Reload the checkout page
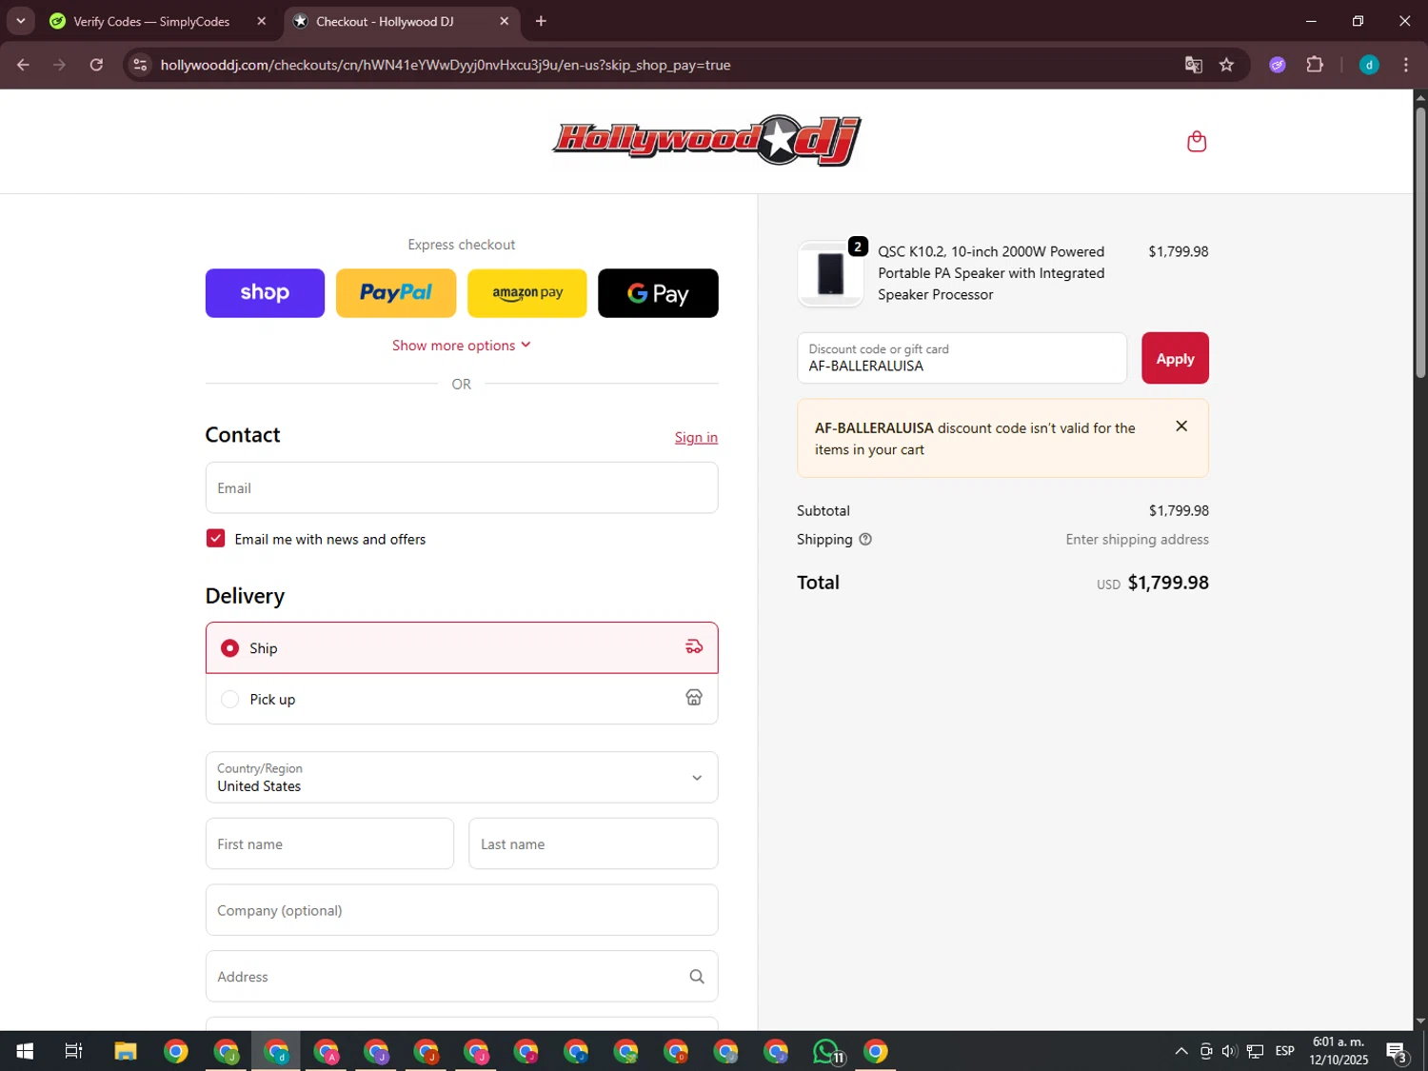This screenshot has width=1428, height=1071. [96, 65]
